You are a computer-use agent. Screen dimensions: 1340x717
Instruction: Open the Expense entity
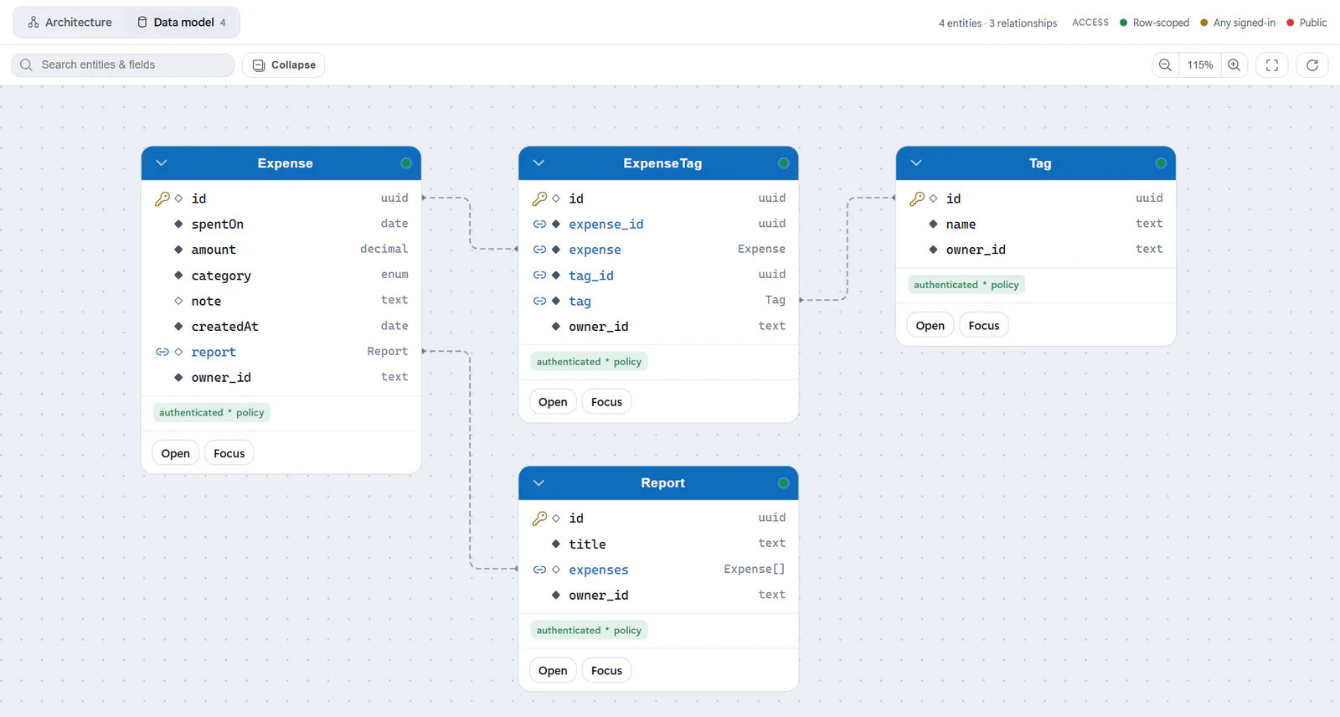pos(176,453)
